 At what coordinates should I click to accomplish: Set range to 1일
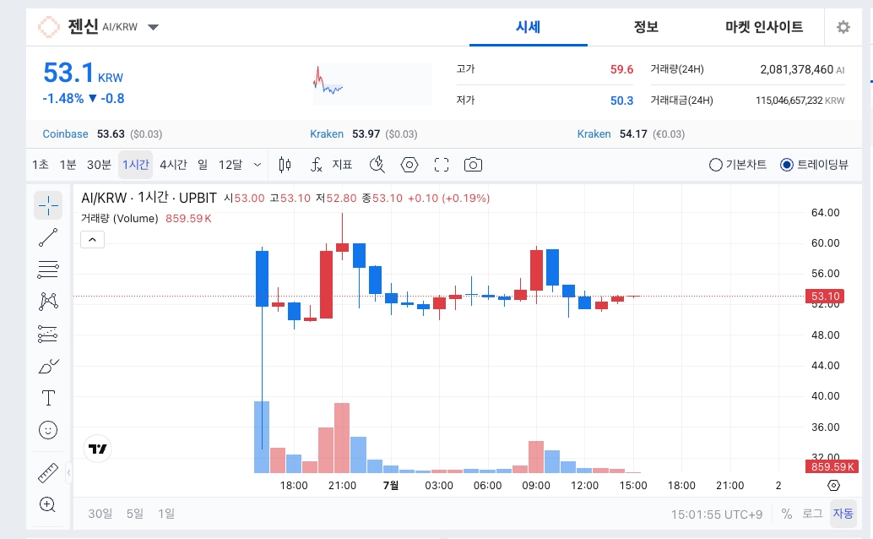(x=166, y=514)
